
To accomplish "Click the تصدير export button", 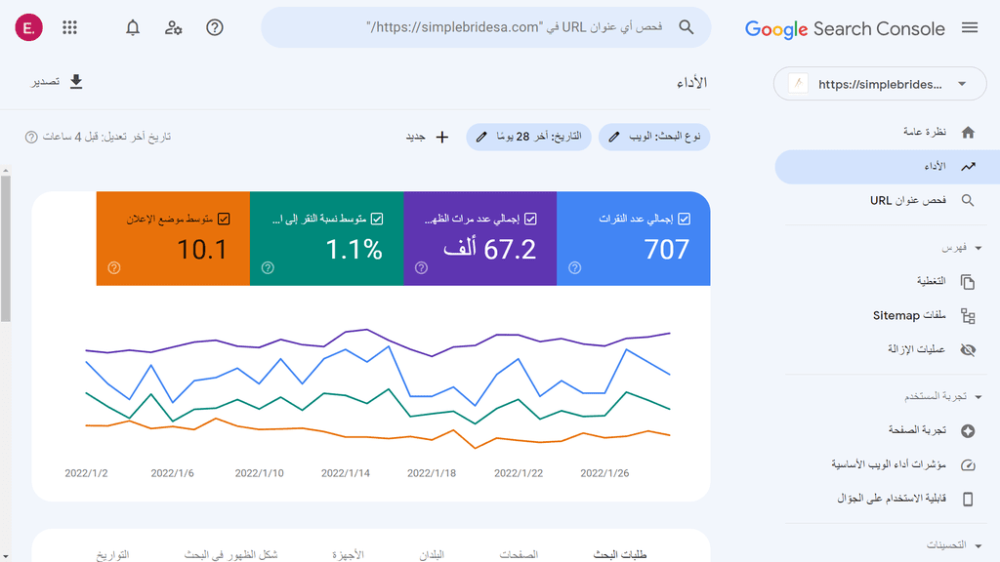I will [x=58, y=82].
